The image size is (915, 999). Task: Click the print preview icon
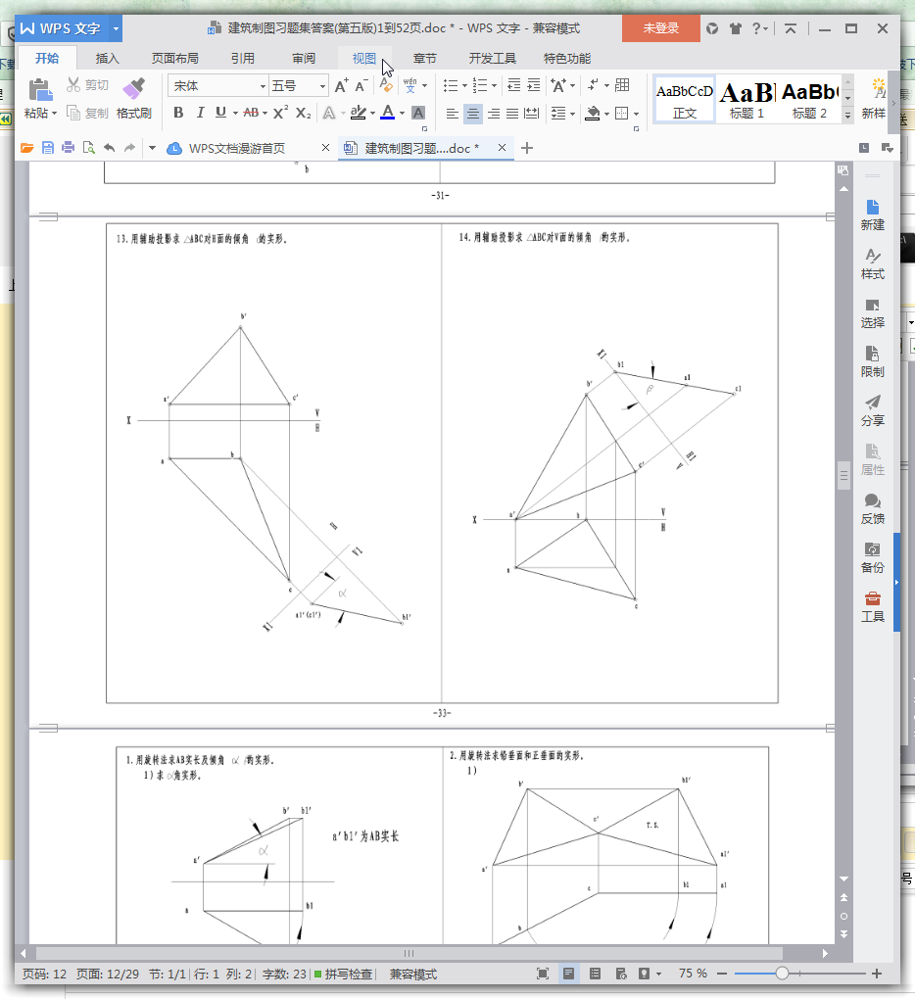88,148
